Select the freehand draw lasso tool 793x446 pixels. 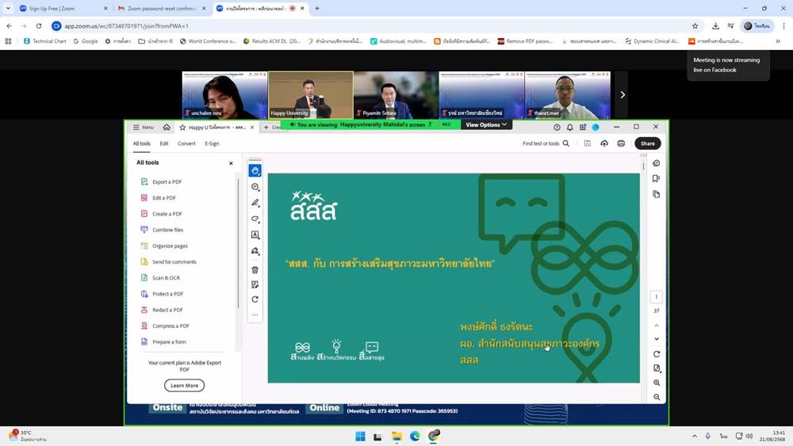[x=255, y=219]
